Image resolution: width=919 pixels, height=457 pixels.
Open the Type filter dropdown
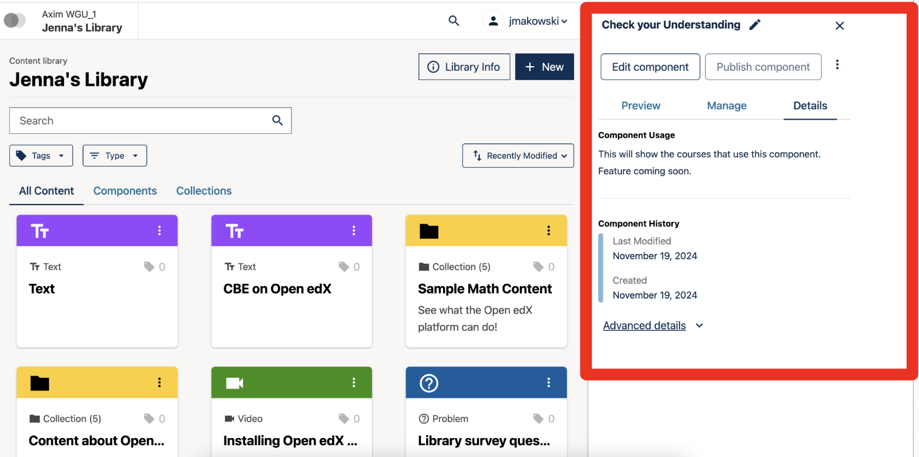pos(115,156)
